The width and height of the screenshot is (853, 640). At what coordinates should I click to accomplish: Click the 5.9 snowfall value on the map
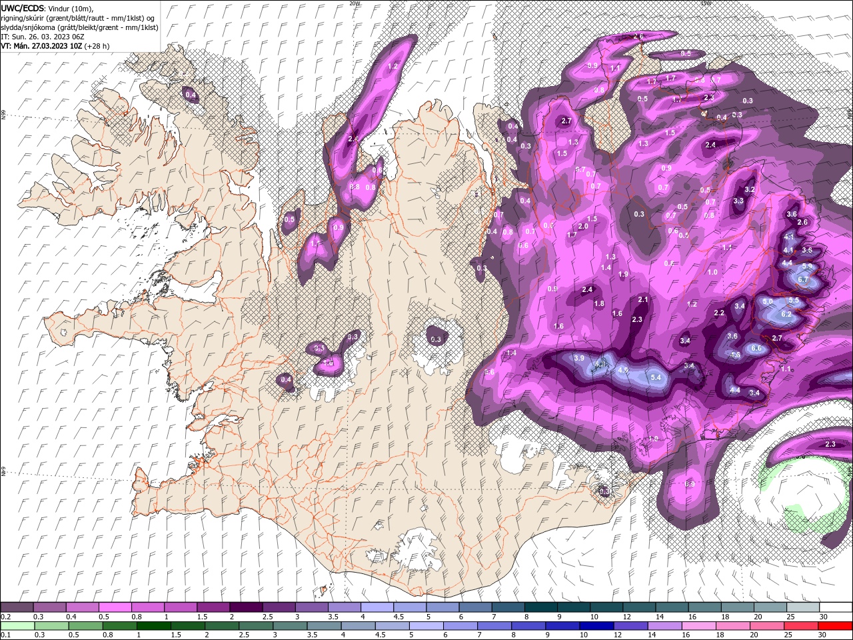click(807, 266)
